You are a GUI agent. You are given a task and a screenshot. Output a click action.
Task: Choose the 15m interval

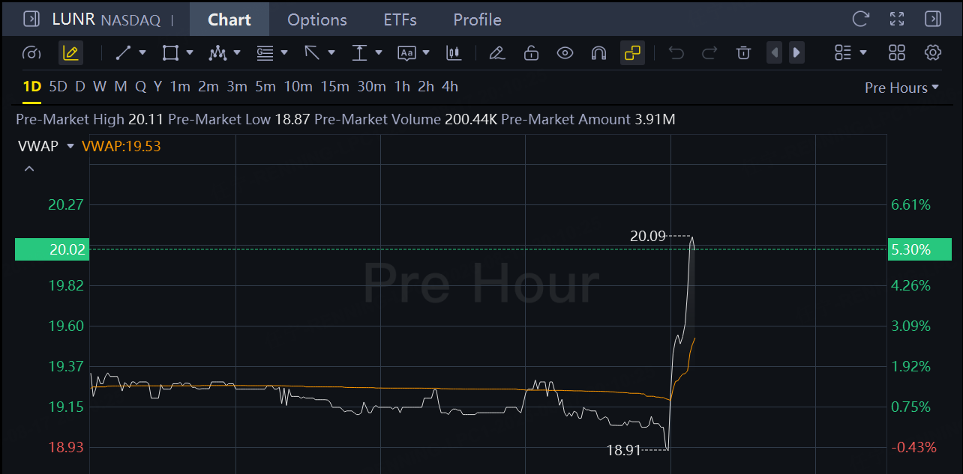click(335, 87)
